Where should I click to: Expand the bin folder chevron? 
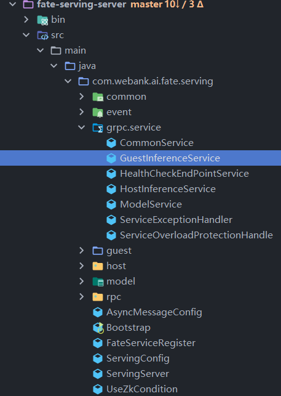click(x=26, y=20)
